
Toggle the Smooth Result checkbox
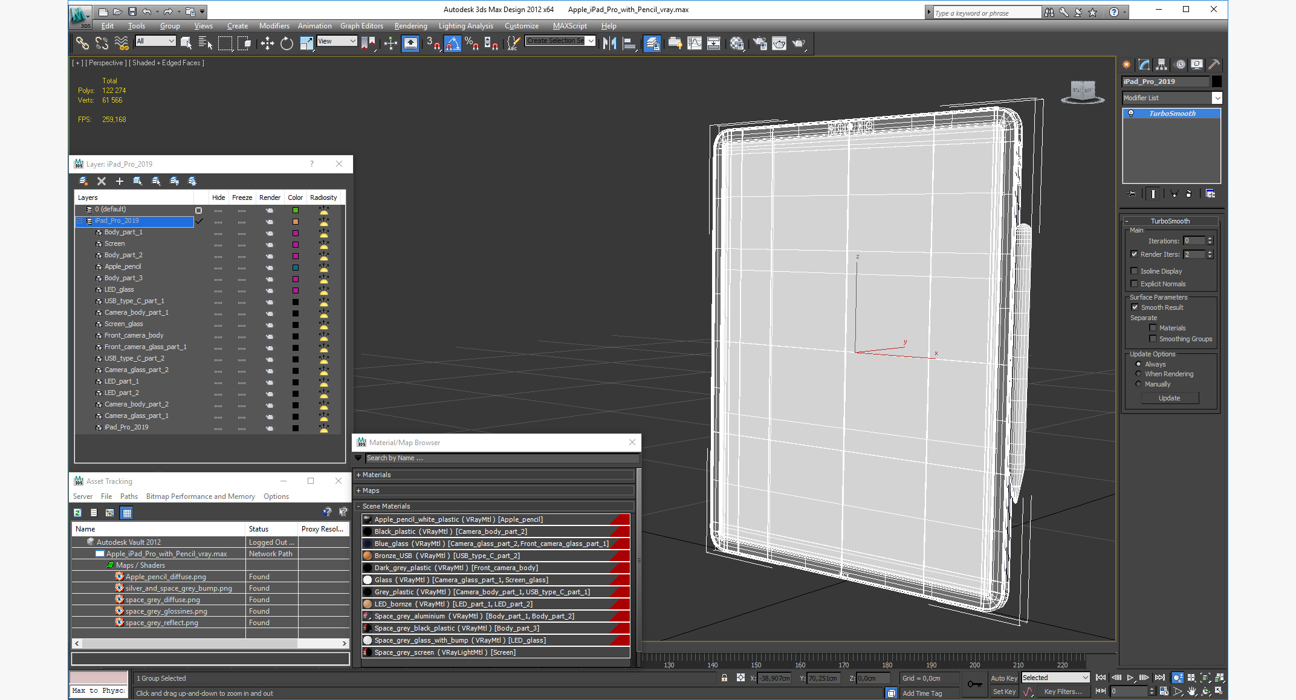[1135, 307]
